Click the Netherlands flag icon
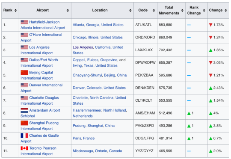The height and width of the screenshot is (159, 231). [x=24, y=110]
